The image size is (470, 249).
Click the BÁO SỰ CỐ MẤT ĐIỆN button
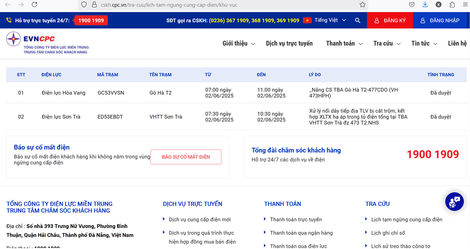[186, 157]
